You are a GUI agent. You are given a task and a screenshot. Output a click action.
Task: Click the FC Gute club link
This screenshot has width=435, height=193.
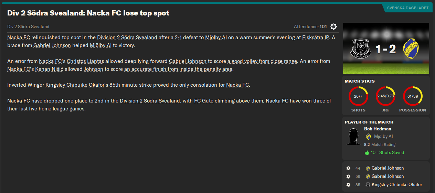pos(204,101)
